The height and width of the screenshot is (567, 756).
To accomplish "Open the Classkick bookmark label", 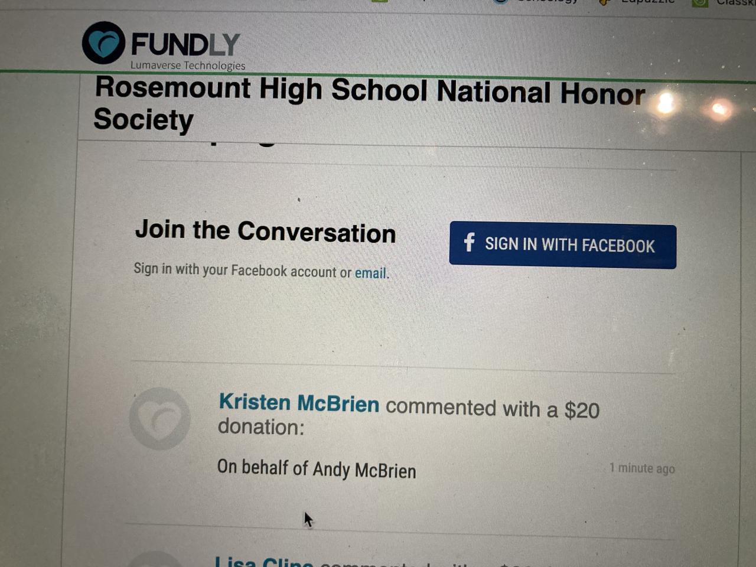I will click(x=735, y=3).
